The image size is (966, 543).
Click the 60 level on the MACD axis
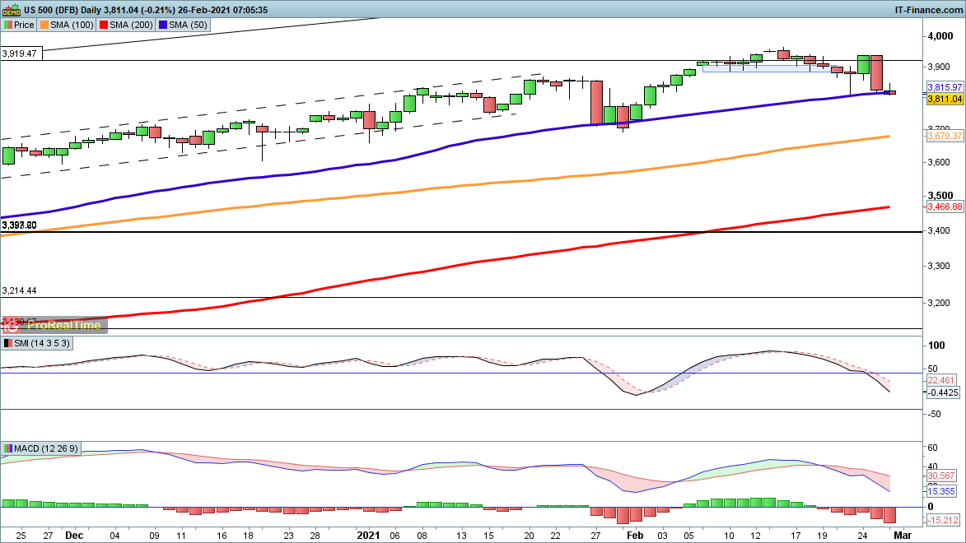coord(933,448)
